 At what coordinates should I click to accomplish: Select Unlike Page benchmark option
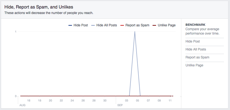tap(194, 65)
